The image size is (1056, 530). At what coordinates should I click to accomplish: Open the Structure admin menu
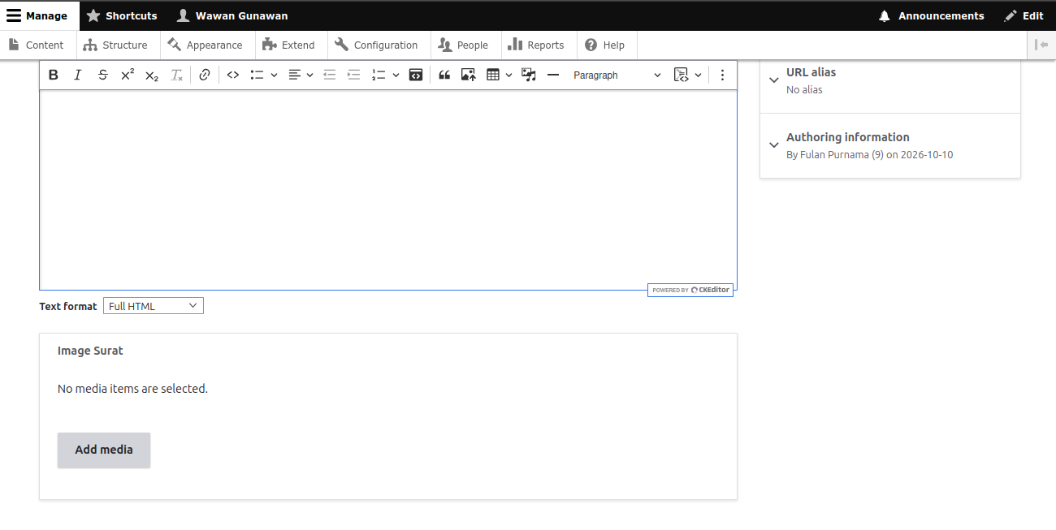tap(115, 45)
